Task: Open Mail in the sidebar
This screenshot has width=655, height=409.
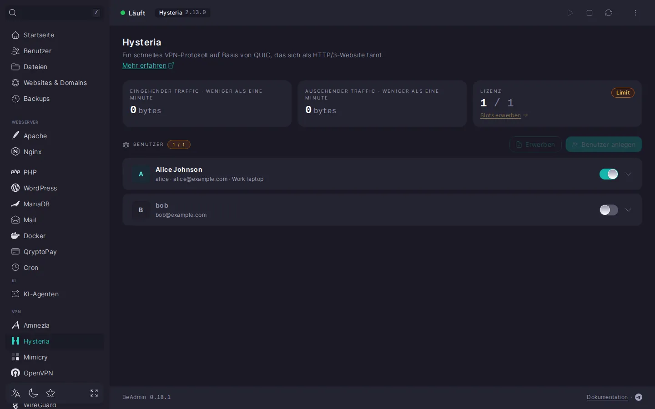Action: [x=55, y=220]
